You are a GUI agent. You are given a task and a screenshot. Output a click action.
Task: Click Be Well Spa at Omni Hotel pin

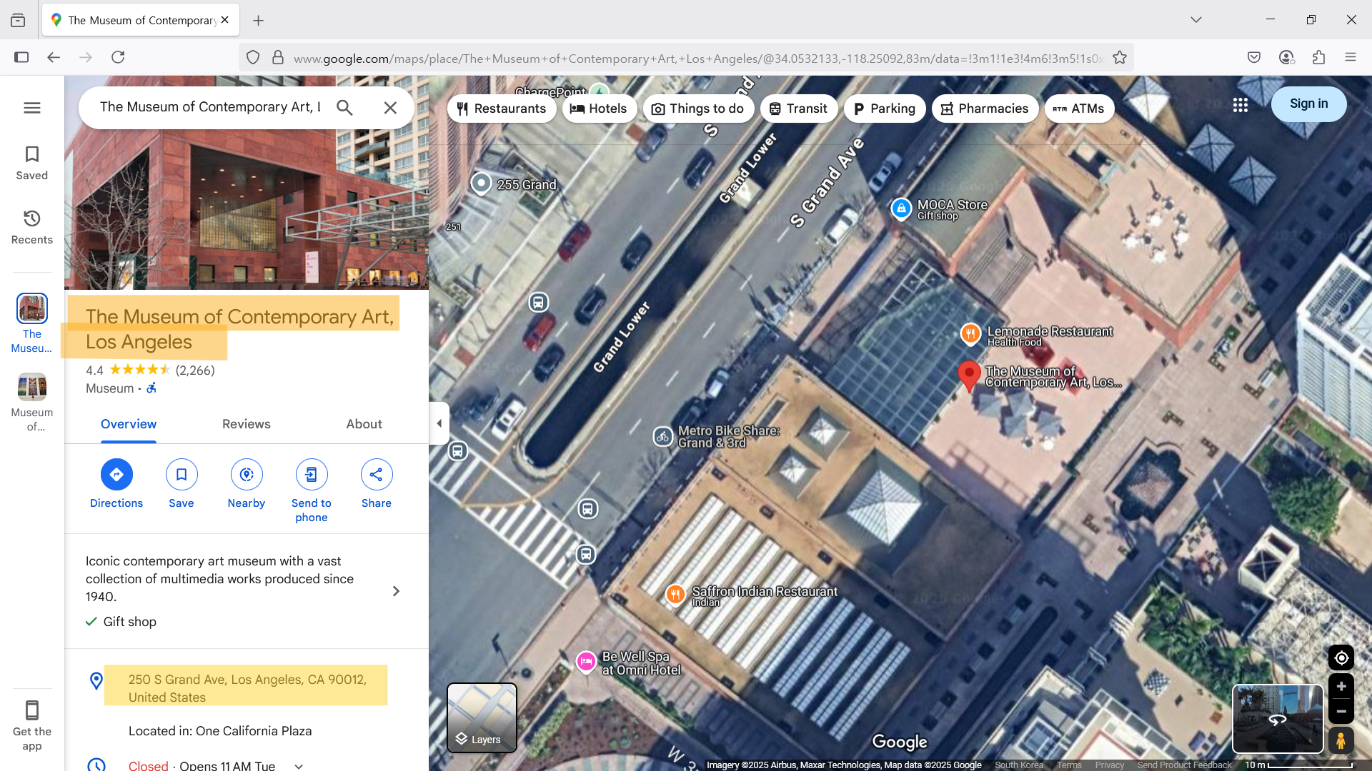[586, 662]
